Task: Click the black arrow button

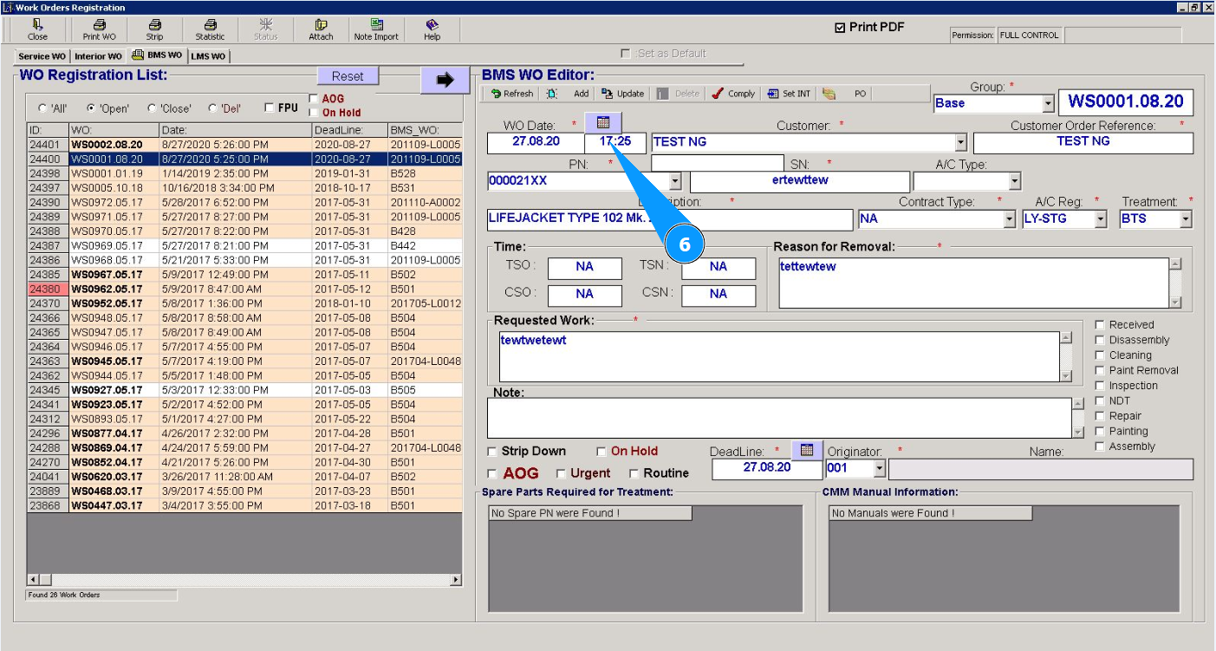Action: pos(445,80)
